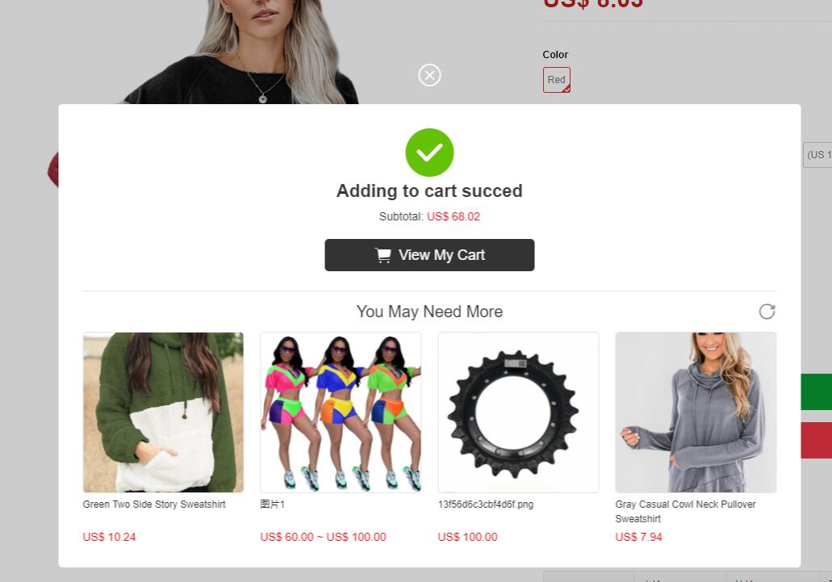Open Green Two Side Story Sweatshirt image
Screen dimensions: 832x582
coord(164,412)
